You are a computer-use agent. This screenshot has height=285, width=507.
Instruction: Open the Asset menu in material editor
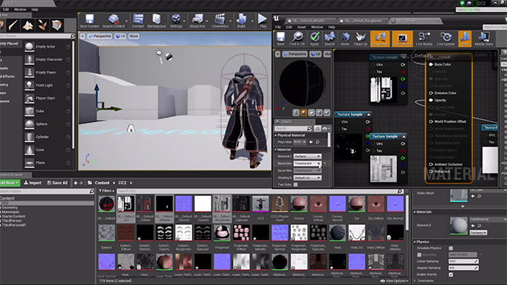[301, 27]
